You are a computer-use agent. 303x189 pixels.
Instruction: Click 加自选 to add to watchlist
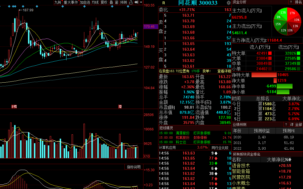pos(85,2)
